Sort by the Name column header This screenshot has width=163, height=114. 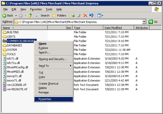(x=25, y=28)
